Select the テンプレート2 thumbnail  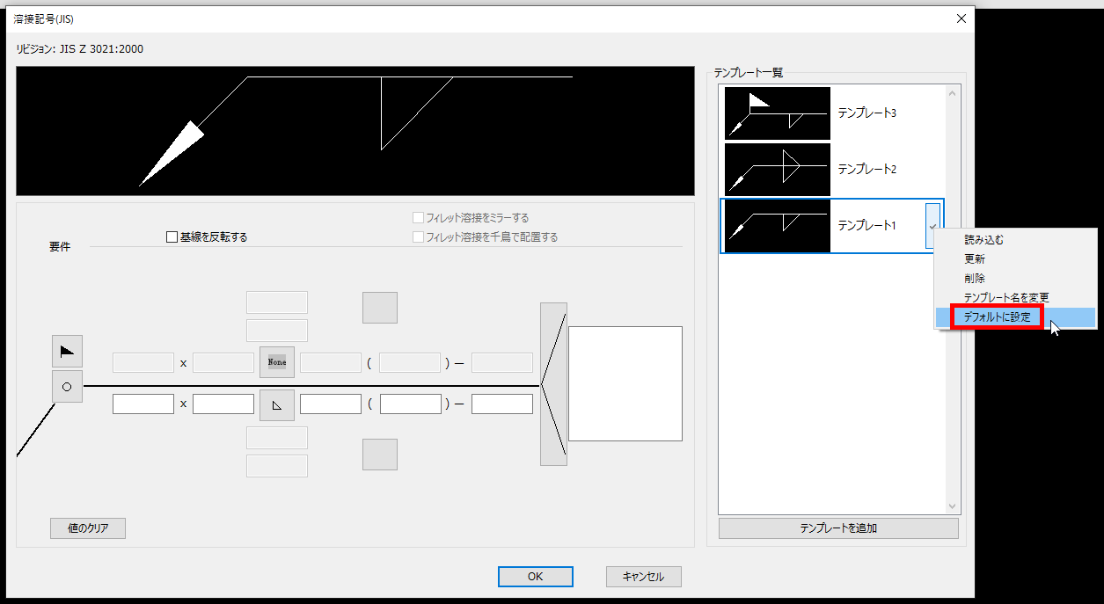coord(777,170)
